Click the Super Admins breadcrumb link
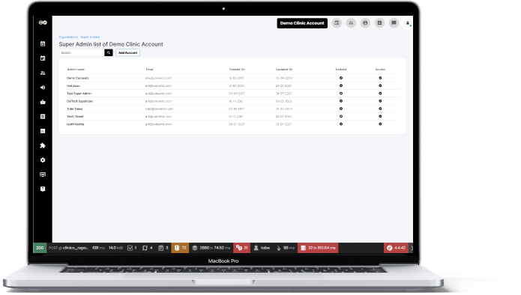The width and height of the screenshot is (521, 295). [91, 37]
